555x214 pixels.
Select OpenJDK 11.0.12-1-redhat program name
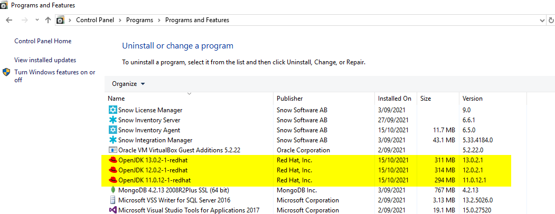tap(154, 180)
